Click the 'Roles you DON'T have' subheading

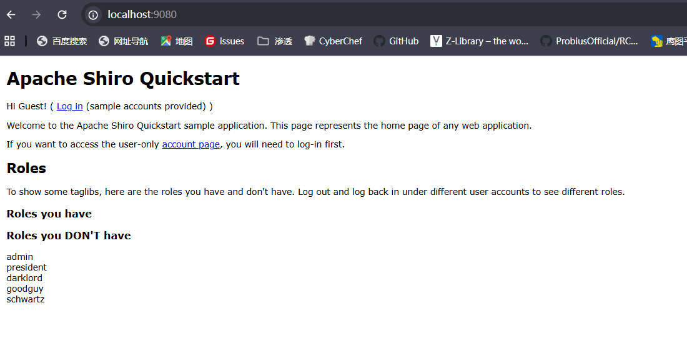pyautogui.click(x=68, y=236)
